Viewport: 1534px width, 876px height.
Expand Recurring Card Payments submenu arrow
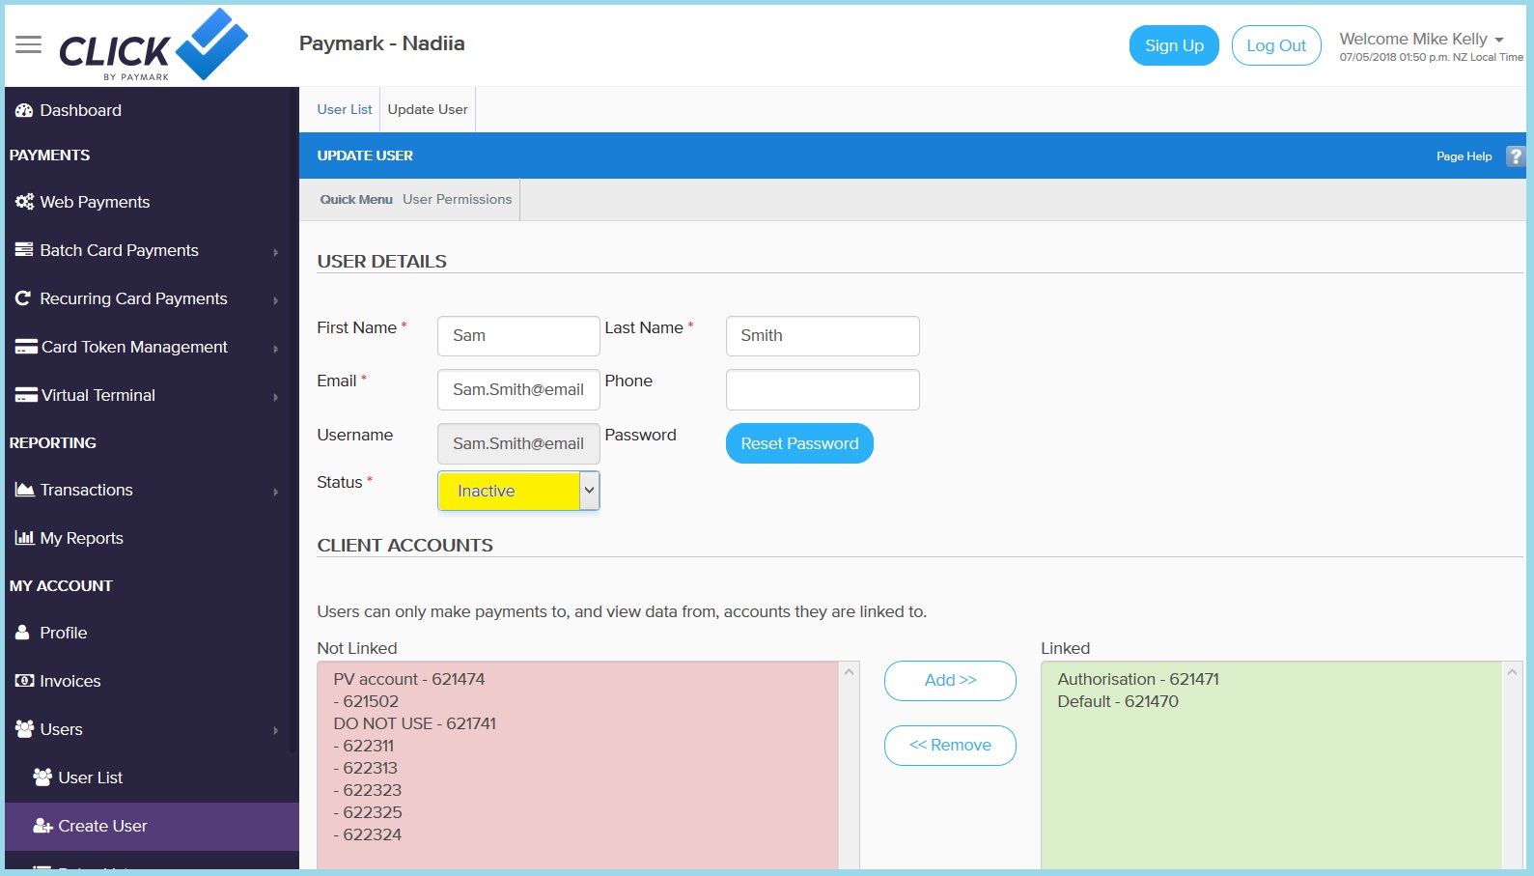pyautogui.click(x=275, y=300)
